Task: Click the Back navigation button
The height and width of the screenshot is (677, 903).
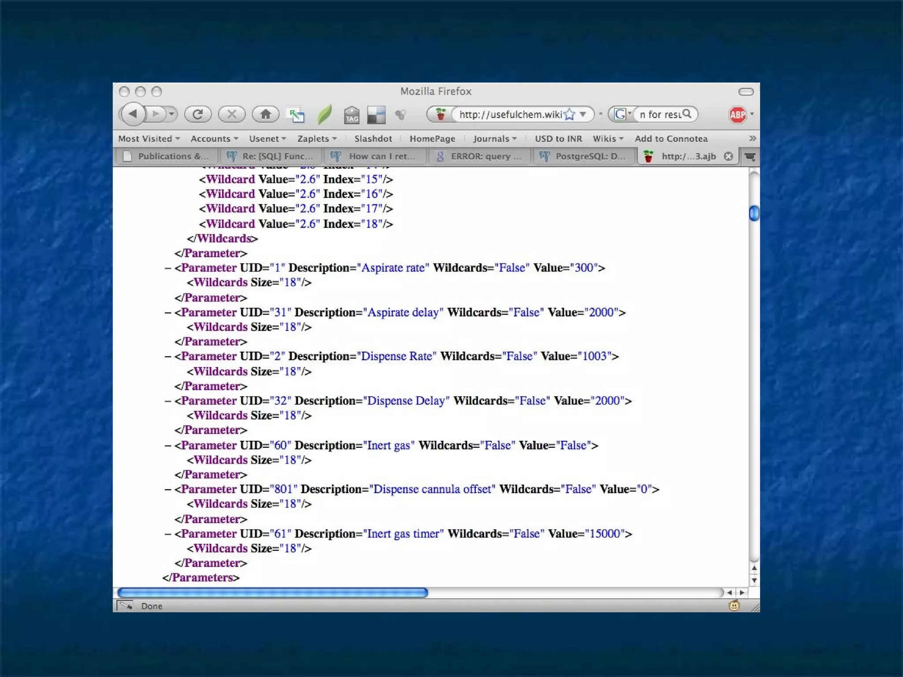Action: tap(133, 114)
